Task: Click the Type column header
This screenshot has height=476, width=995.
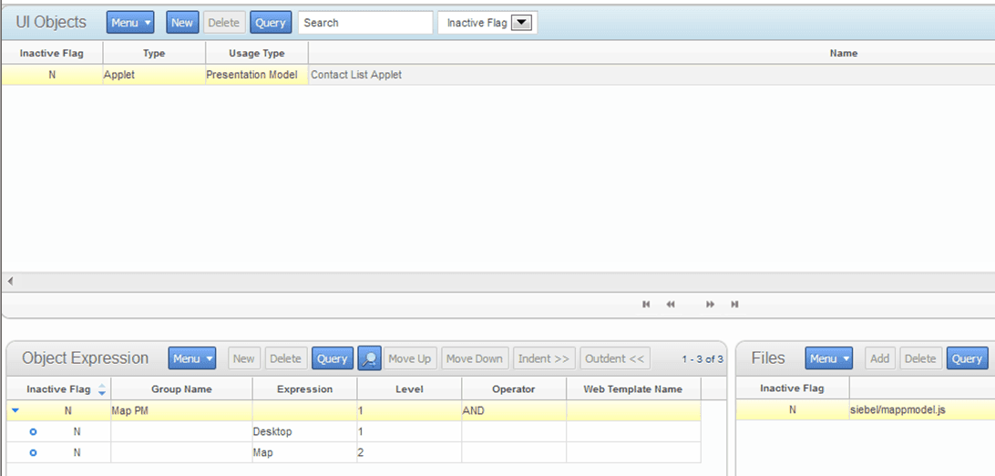Action: (x=154, y=53)
